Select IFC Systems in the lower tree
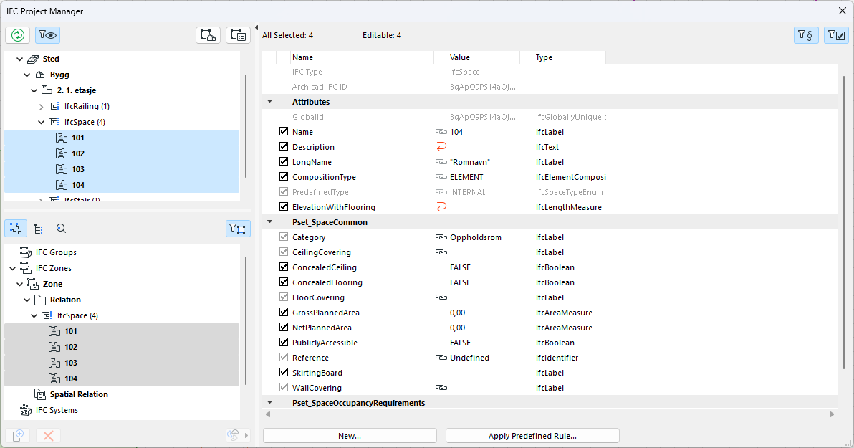Viewport: 854px width, 448px height. click(57, 410)
